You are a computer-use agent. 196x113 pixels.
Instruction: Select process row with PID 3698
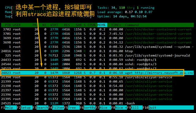pyautogui.click(x=97, y=43)
